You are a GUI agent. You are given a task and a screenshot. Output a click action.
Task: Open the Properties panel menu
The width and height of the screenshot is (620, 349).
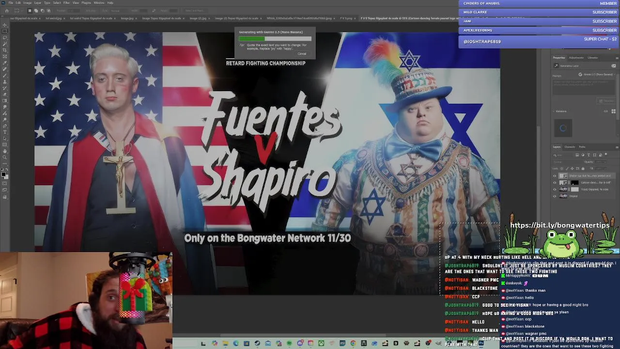(617, 58)
